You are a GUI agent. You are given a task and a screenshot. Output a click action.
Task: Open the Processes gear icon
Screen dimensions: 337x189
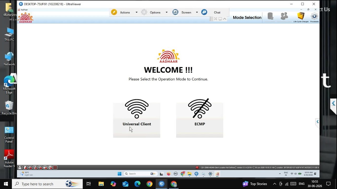pos(314,17)
